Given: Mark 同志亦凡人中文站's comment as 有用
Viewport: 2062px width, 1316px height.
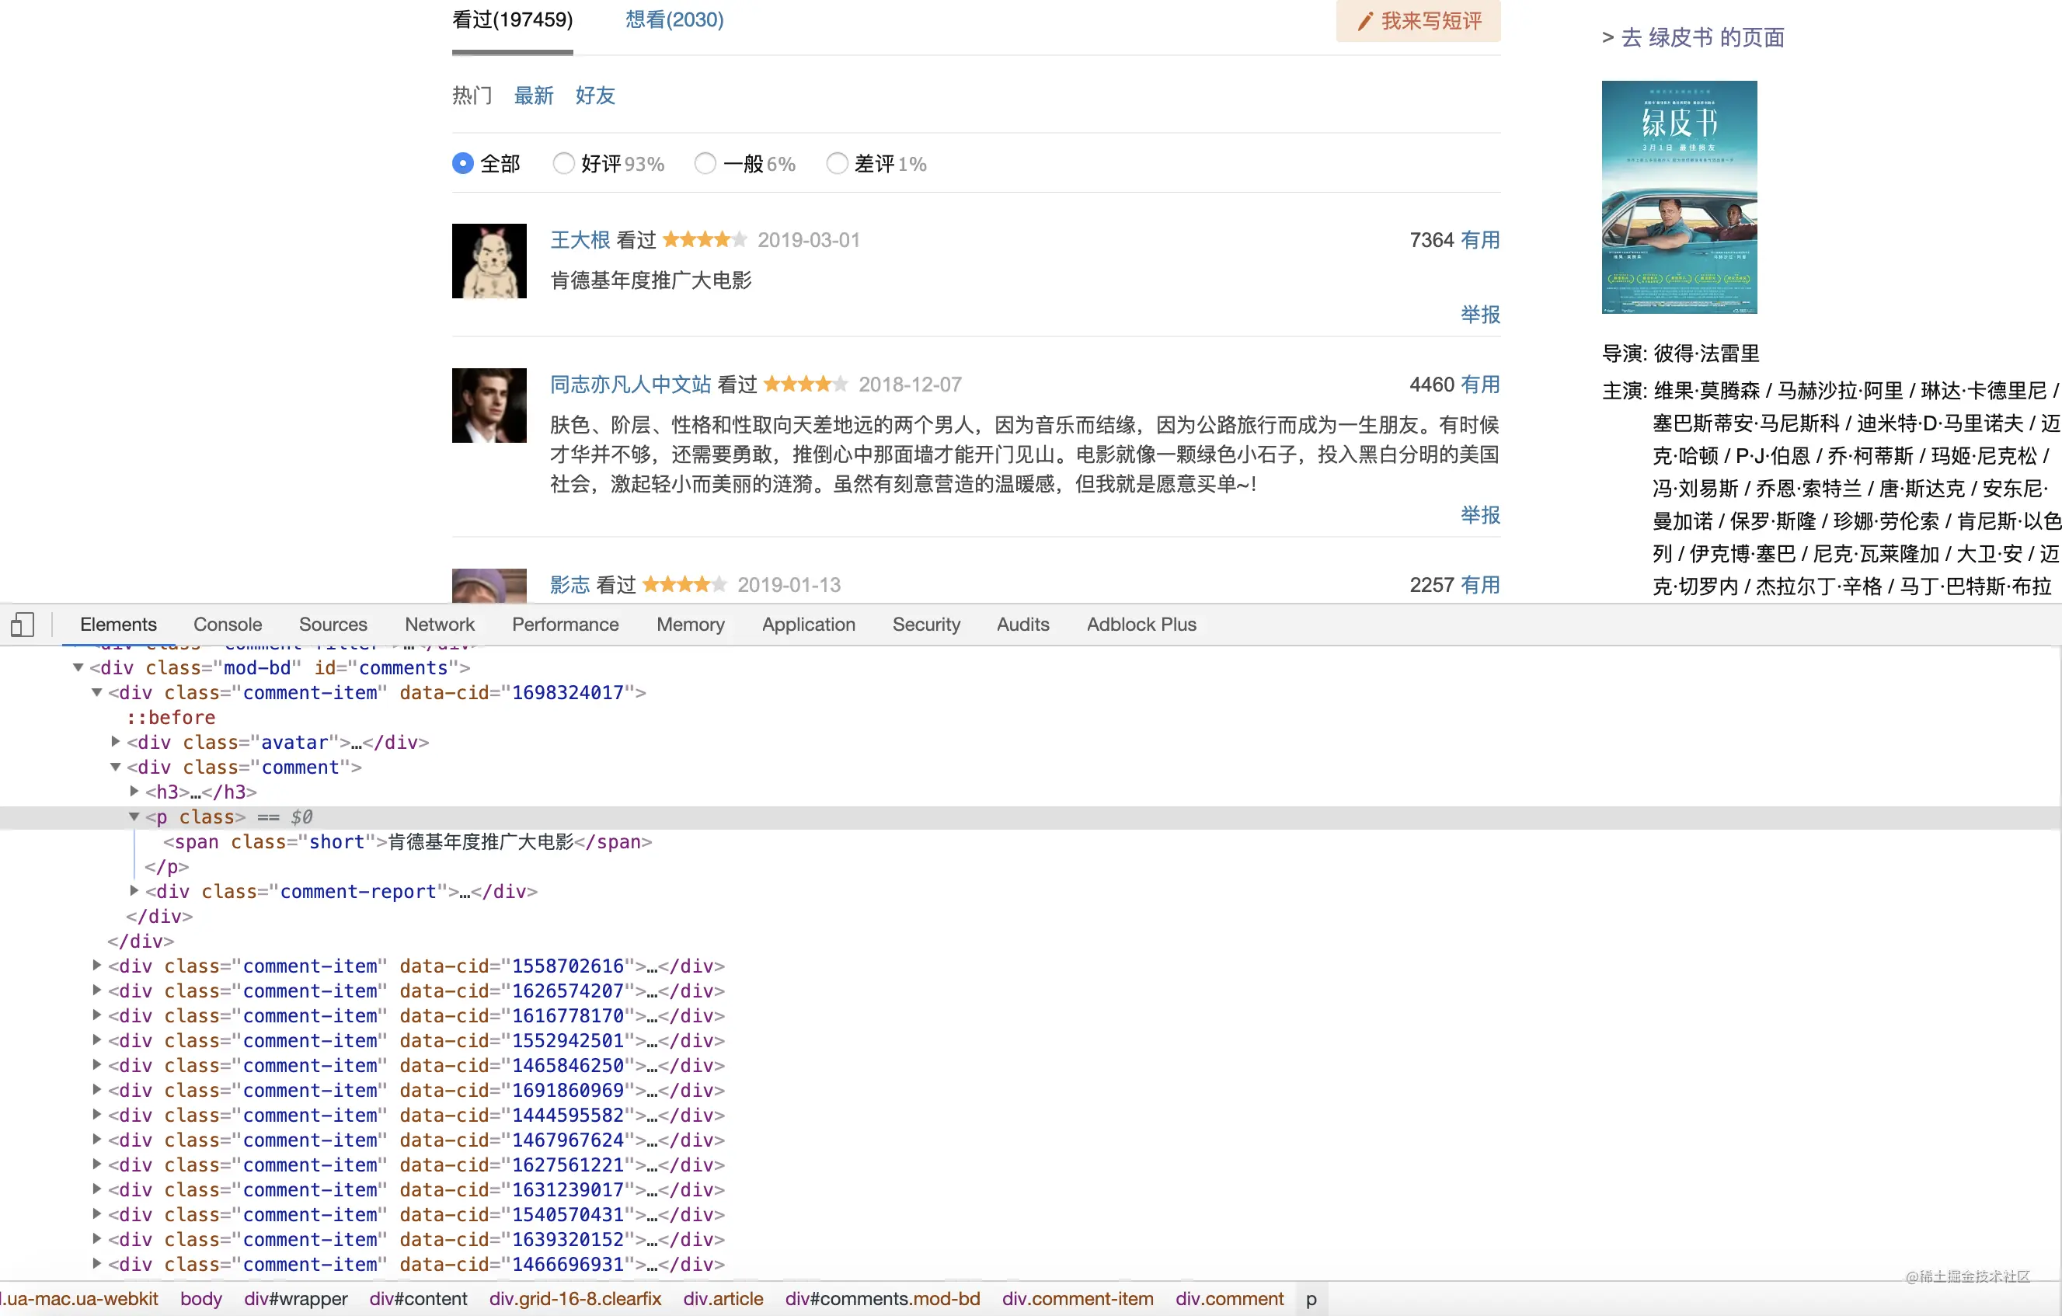Looking at the screenshot, I should [x=1480, y=385].
